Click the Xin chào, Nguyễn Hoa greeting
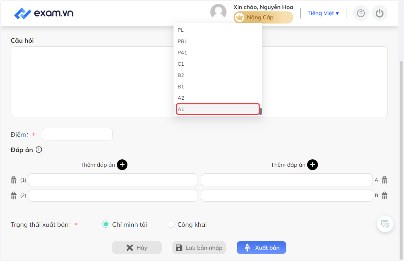 click(x=263, y=7)
